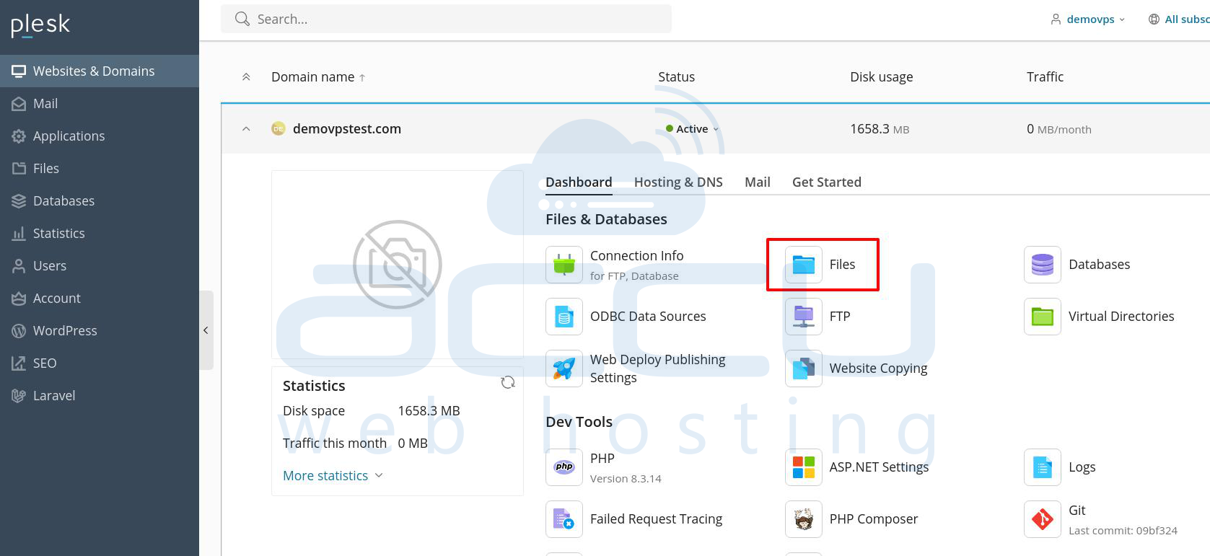Image resolution: width=1210 pixels, height=556 pixels.
Task: Switch to the Hosting & DNS tab
Action: point(678,182)
